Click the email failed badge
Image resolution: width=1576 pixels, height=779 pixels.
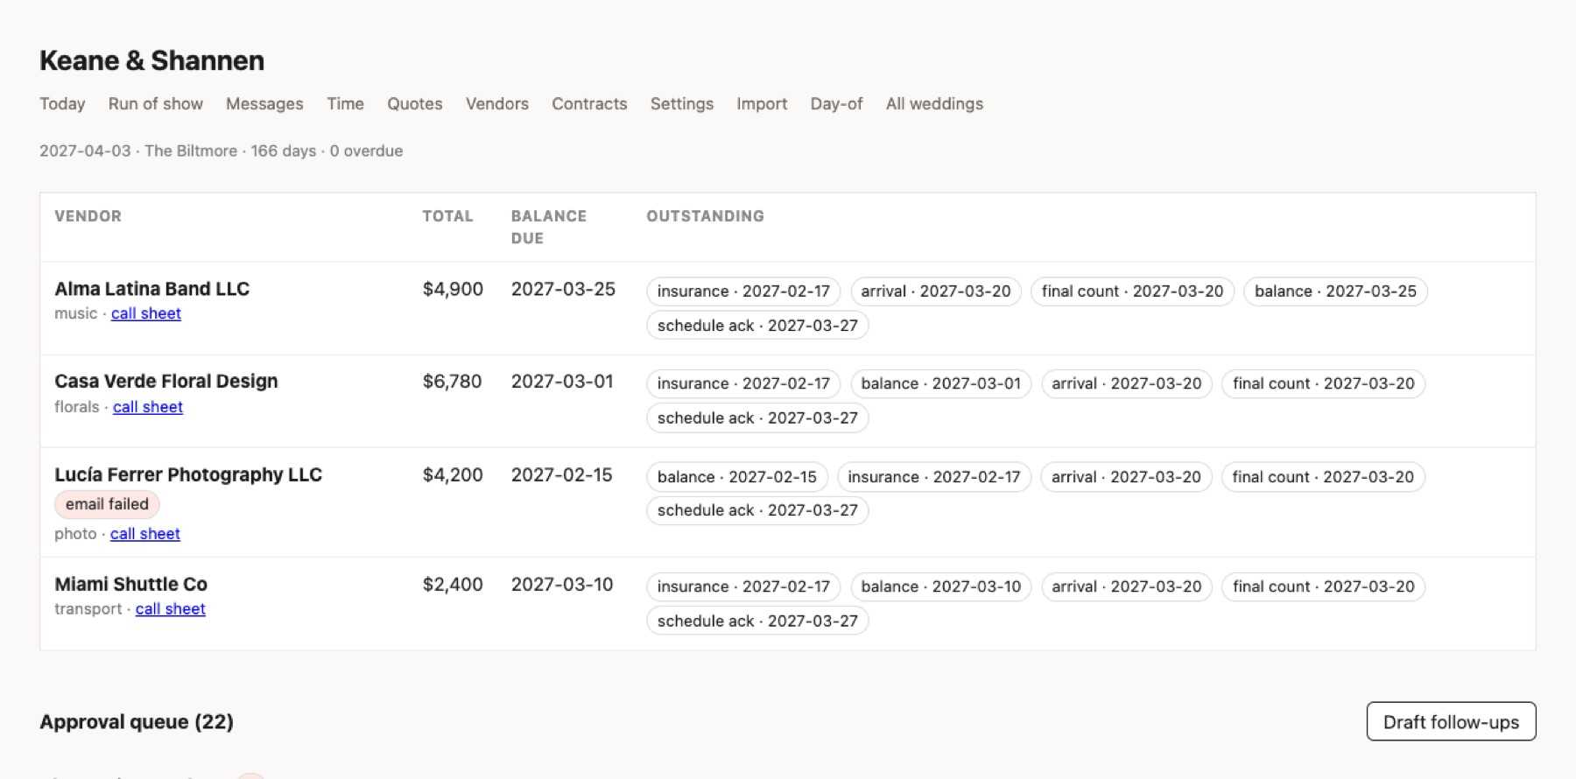tap(107, 504)
